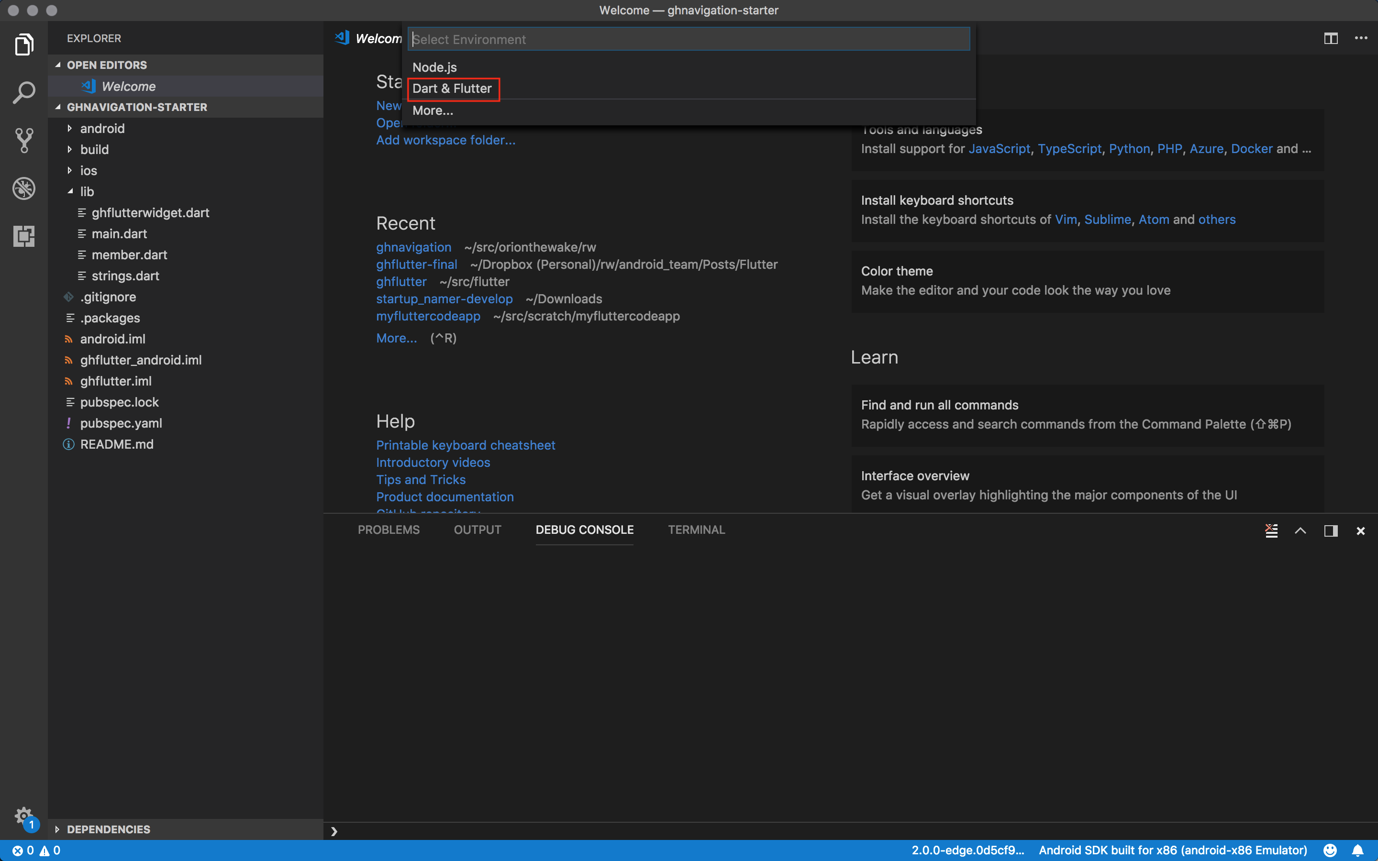1378x861 pixels.
Task: Switch to the TERMINAL tab
Action: (696, 530)
